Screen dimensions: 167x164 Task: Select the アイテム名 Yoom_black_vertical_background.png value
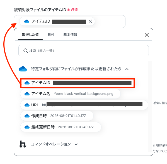tap(70, 94)
